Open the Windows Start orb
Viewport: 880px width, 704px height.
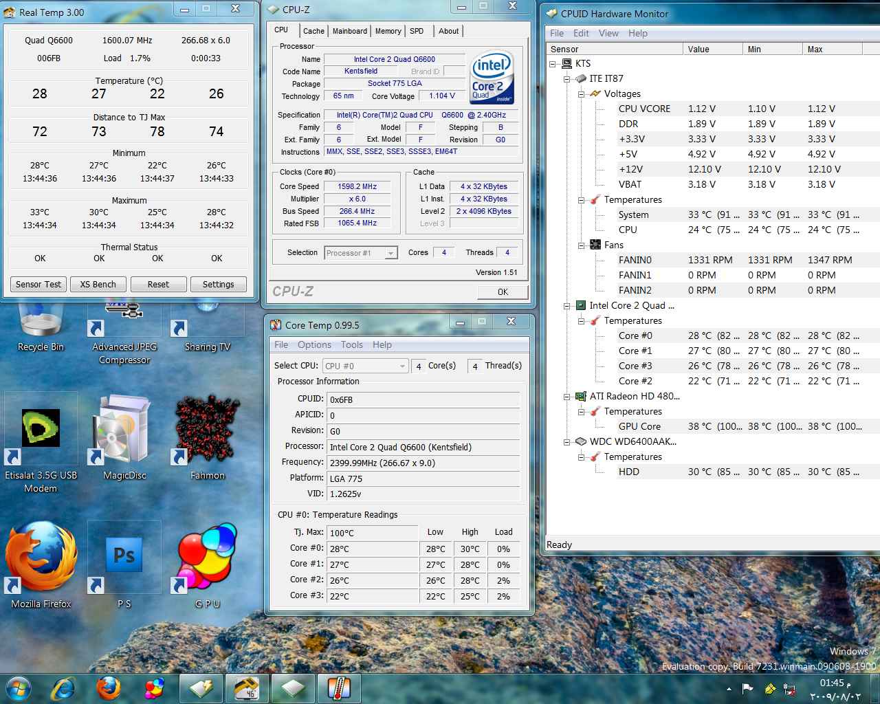pos(19,688)
